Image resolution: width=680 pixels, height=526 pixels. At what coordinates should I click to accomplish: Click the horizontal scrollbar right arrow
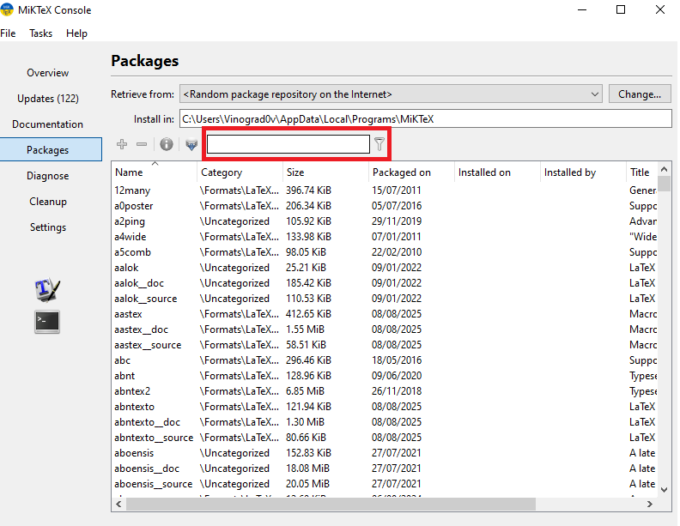650,504
